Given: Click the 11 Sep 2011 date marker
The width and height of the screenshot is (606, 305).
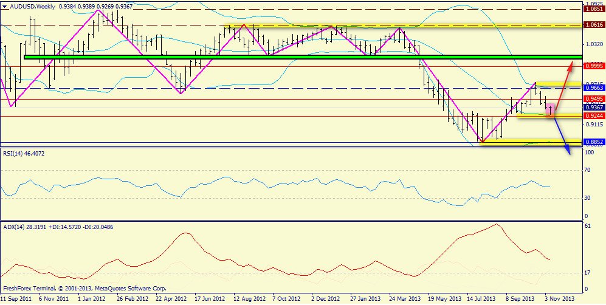Looking at the screenshot, I should 15,299.
